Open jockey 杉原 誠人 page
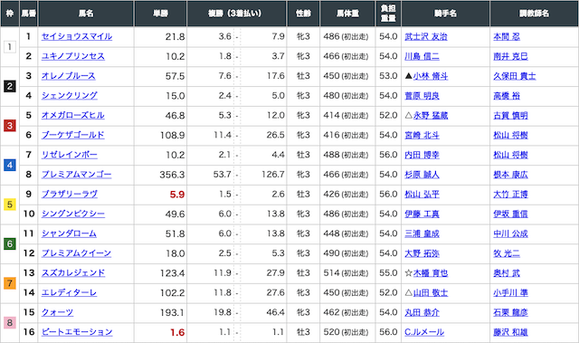The image size is (579, 343). coord(422,175)
